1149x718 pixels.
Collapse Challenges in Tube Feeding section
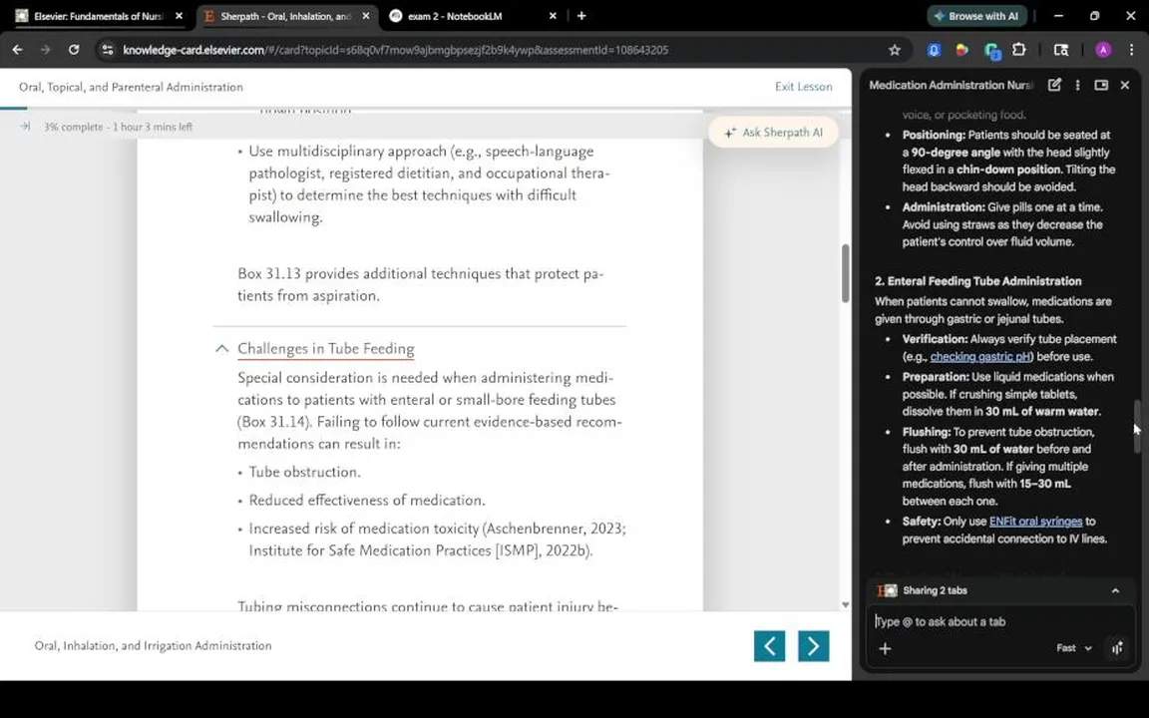pyautogui.click(x=221, y=349)
